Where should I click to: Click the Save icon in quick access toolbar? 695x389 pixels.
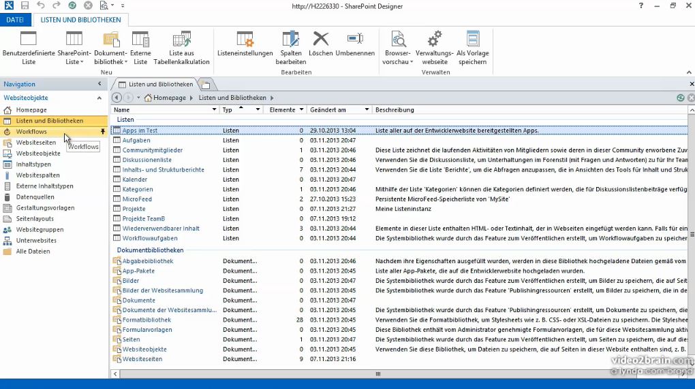click(25, 5)
